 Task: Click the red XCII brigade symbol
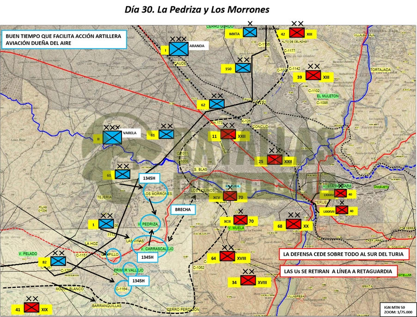[x=240, y=220]
